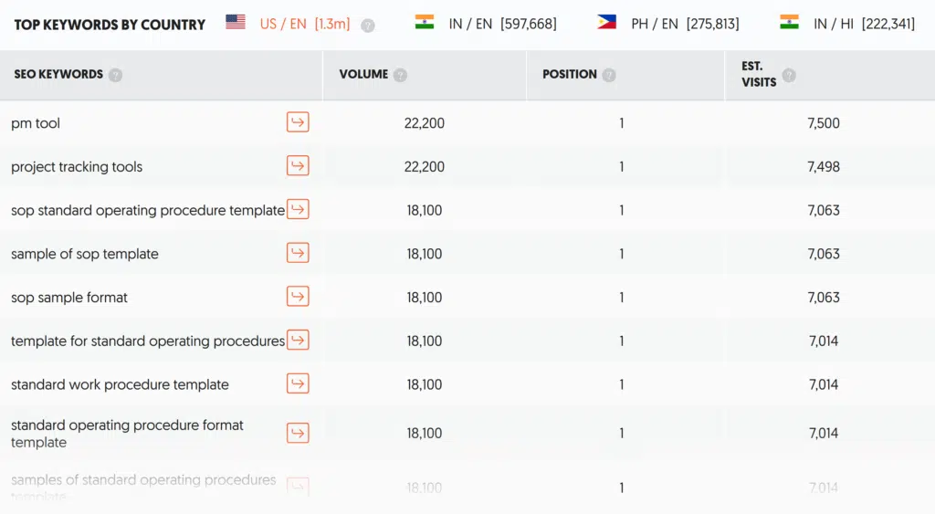Image resolution: width=935 pixels, height=514 pixels.
Task: Sort by Position column header
Action: click(x=569, y=74)
